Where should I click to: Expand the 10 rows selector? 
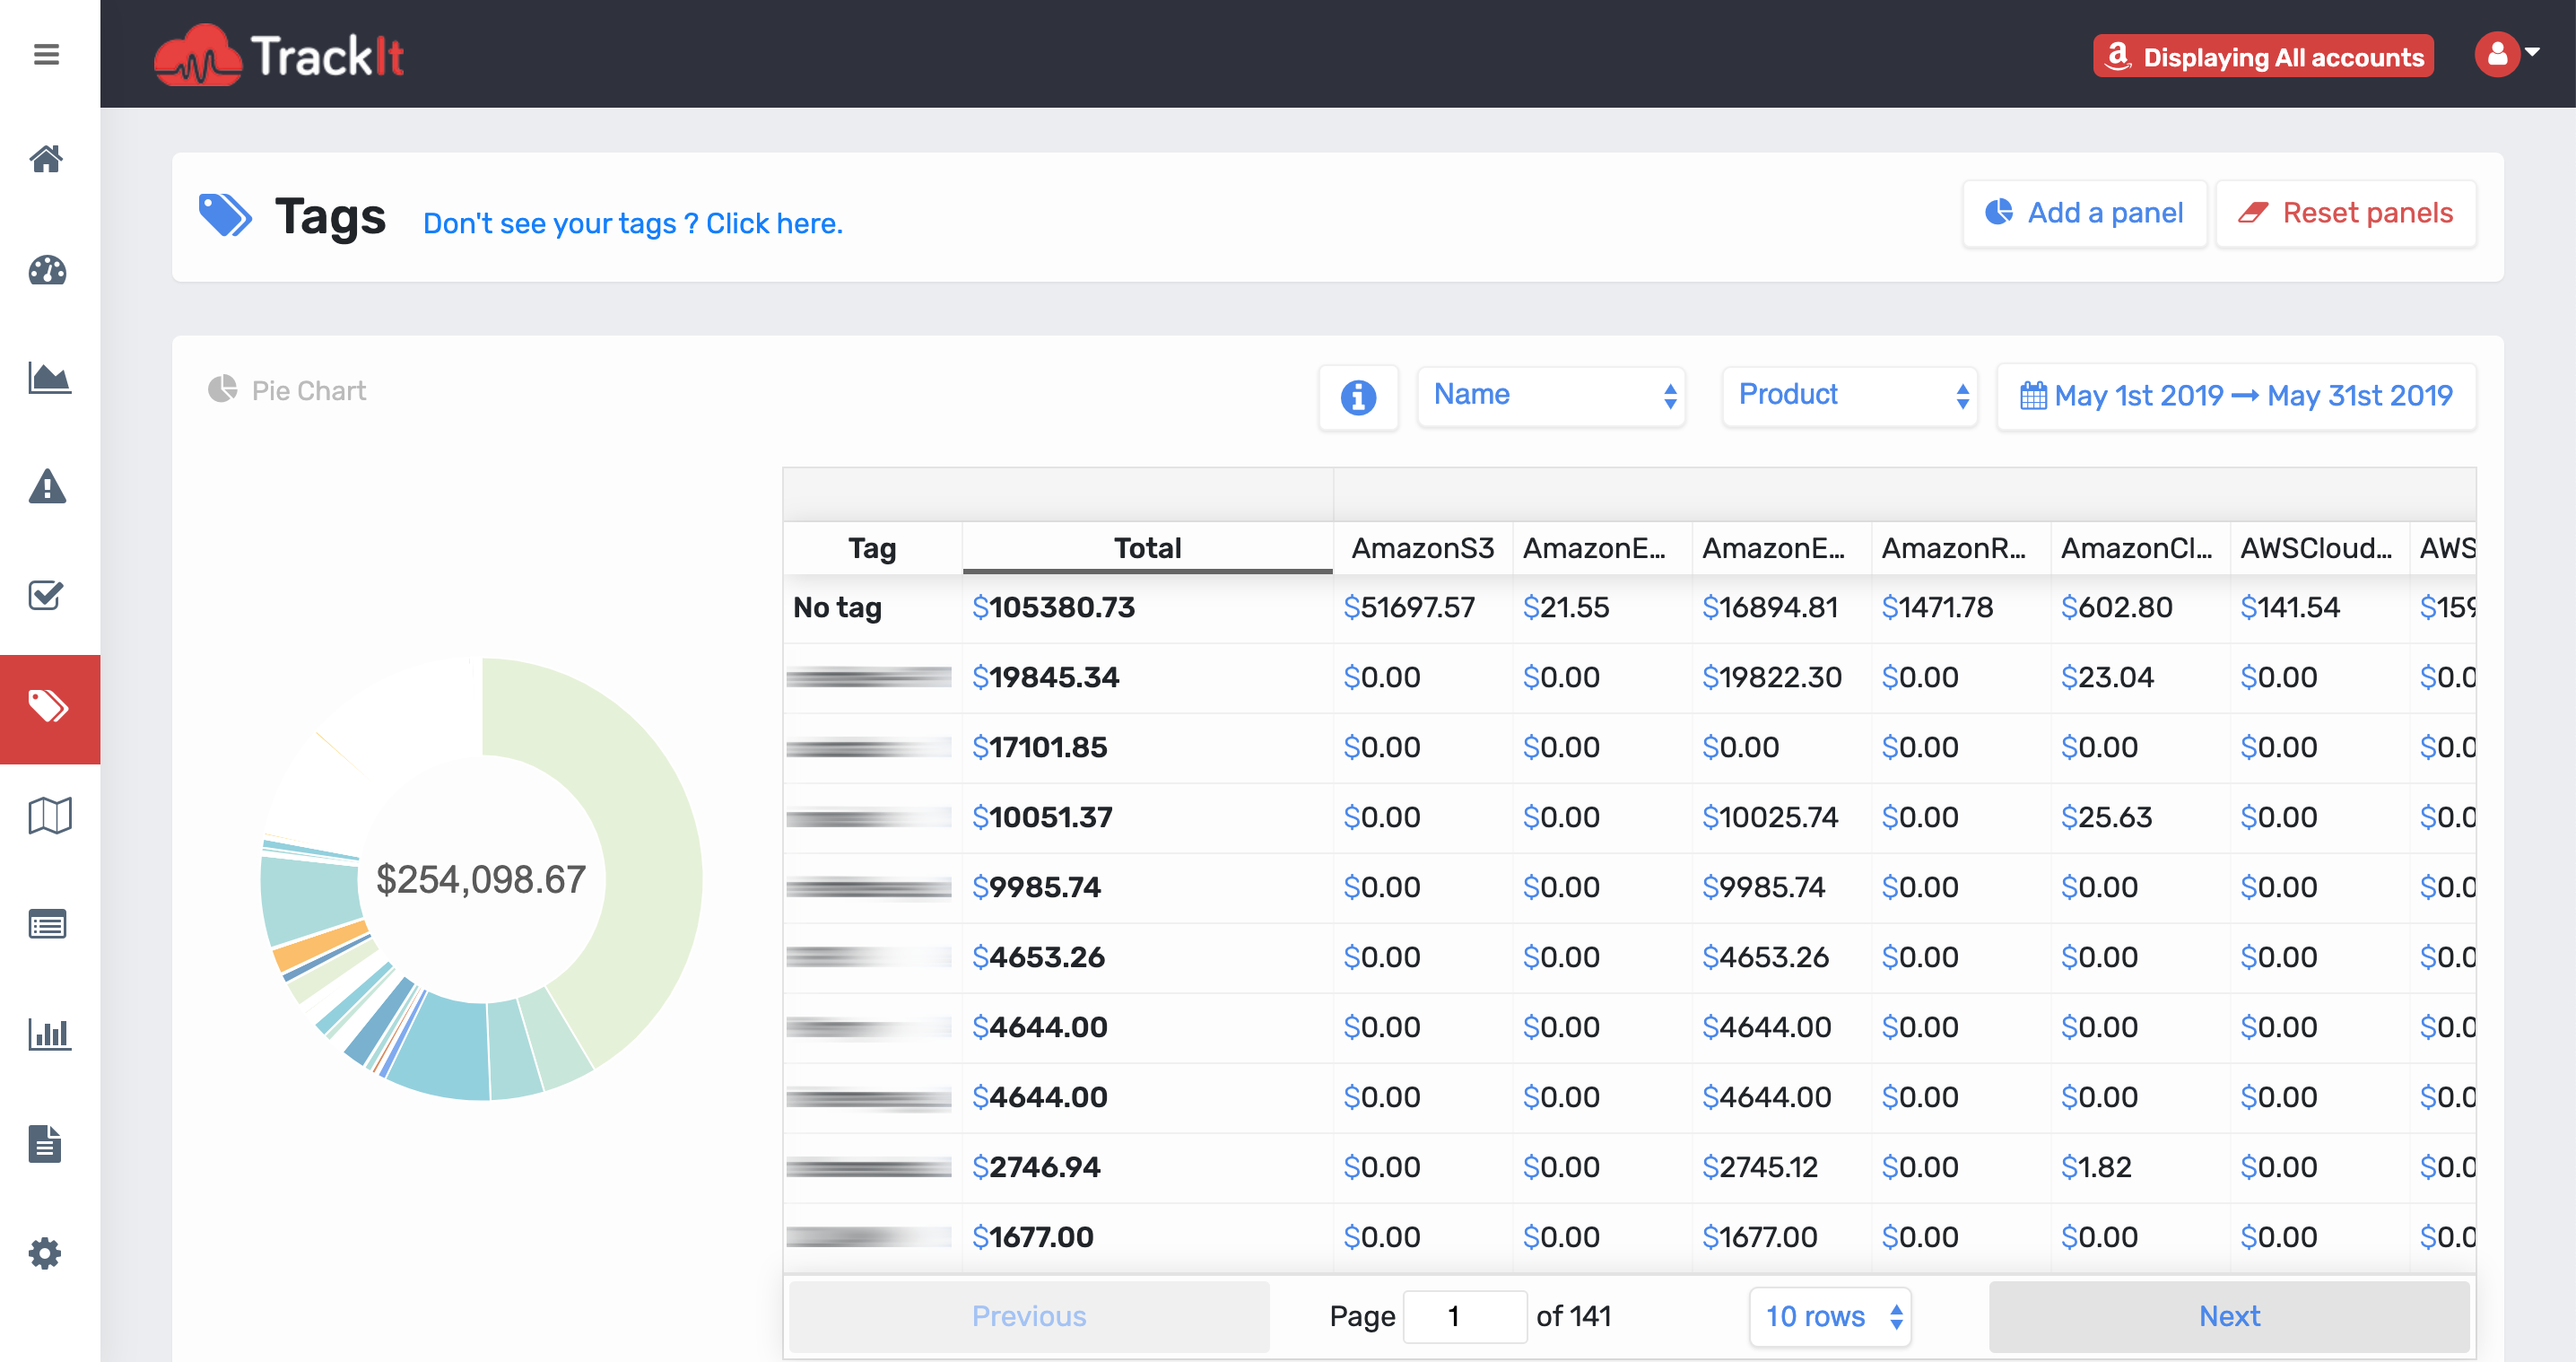point(1830,1316)
